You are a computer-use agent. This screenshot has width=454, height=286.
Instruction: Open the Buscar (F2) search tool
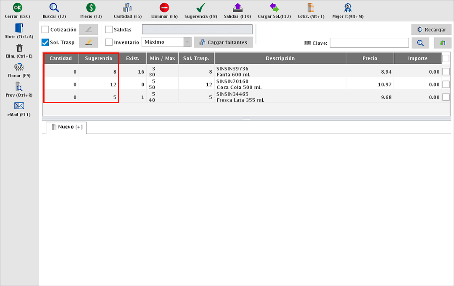pos(54,8)
